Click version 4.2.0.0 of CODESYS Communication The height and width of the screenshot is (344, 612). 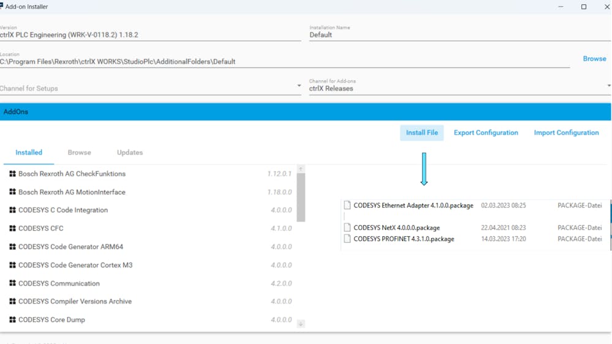pos(281,283)
